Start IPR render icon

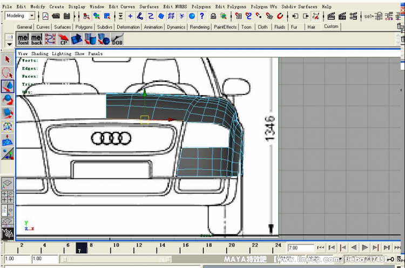pyautogui.click(x=342, y=16)
